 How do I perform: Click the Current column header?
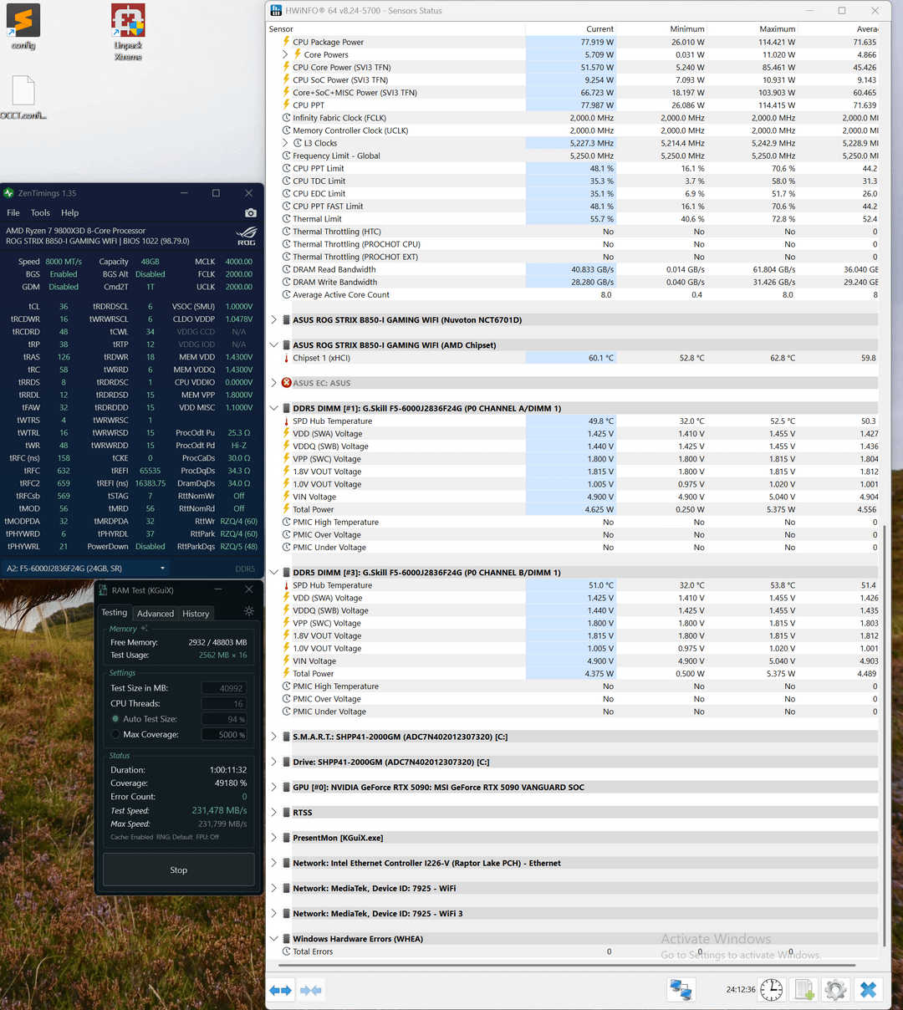coord(571,28)
